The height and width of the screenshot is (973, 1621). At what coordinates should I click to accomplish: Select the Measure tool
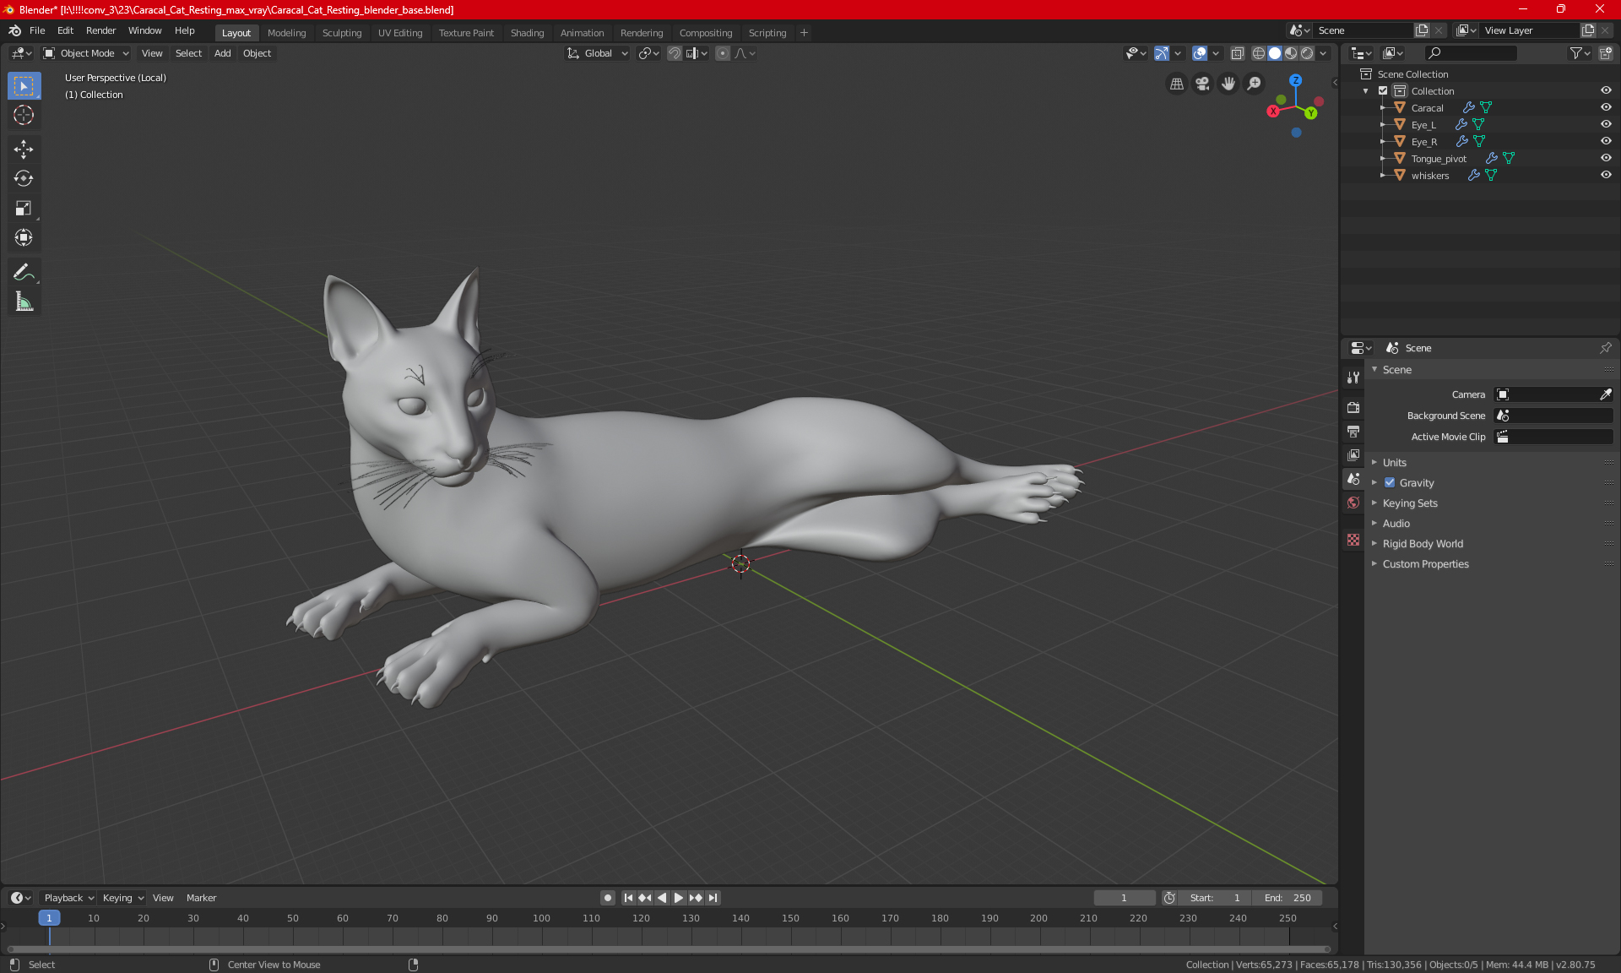24,302
